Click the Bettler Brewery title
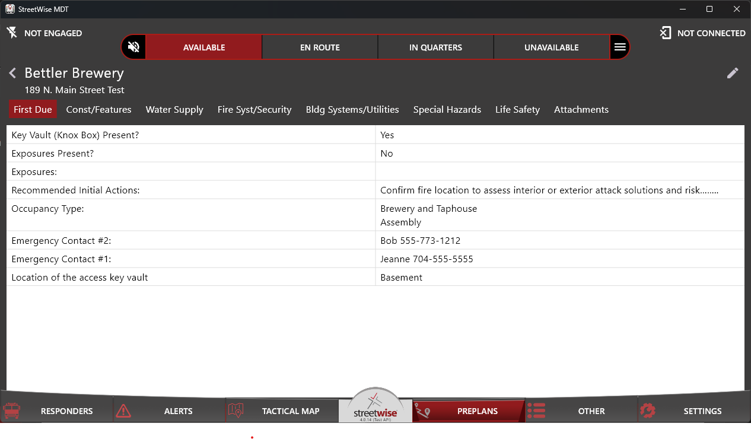This screenshot has width=751, height=439. pyautogui.click(x=74, y=73)
